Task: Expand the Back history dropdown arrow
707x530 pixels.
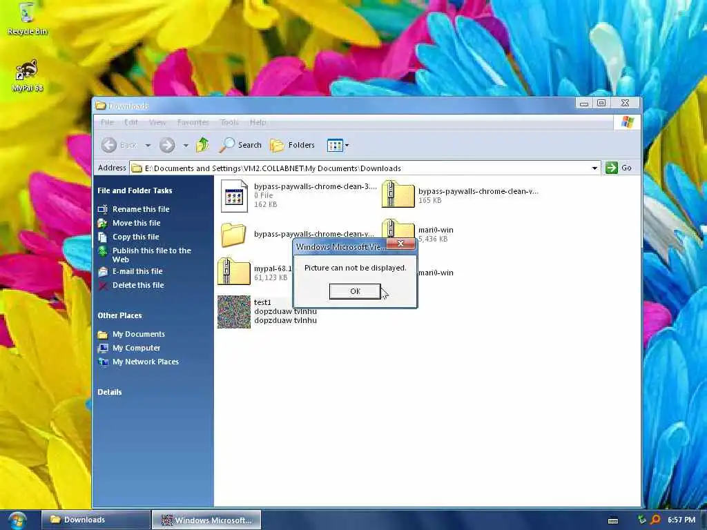Action: 148,146
